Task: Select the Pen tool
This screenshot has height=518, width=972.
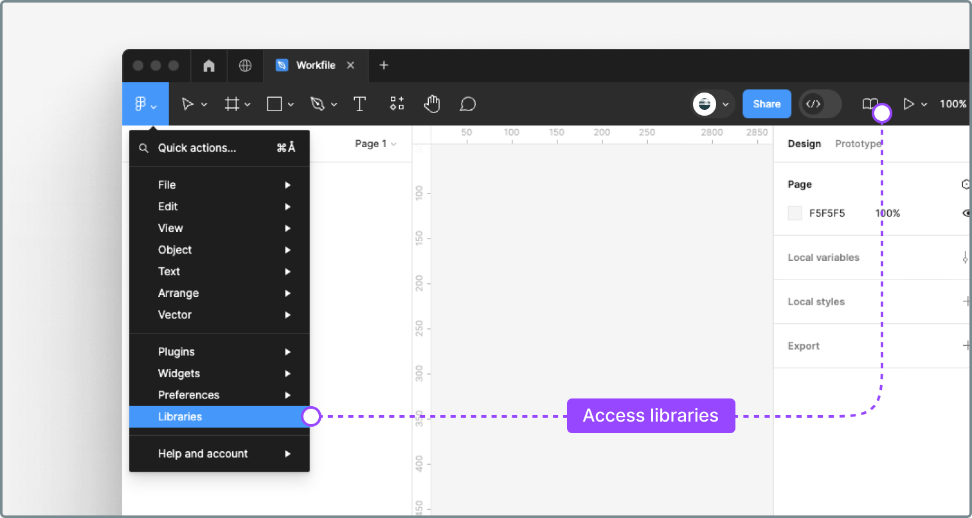Action: pos(318,103)
